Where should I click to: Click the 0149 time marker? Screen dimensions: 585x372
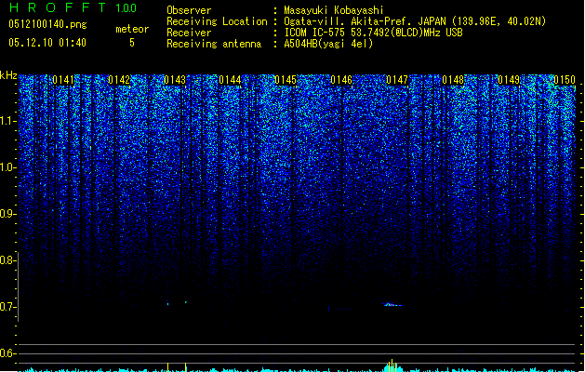coord(509,80)
